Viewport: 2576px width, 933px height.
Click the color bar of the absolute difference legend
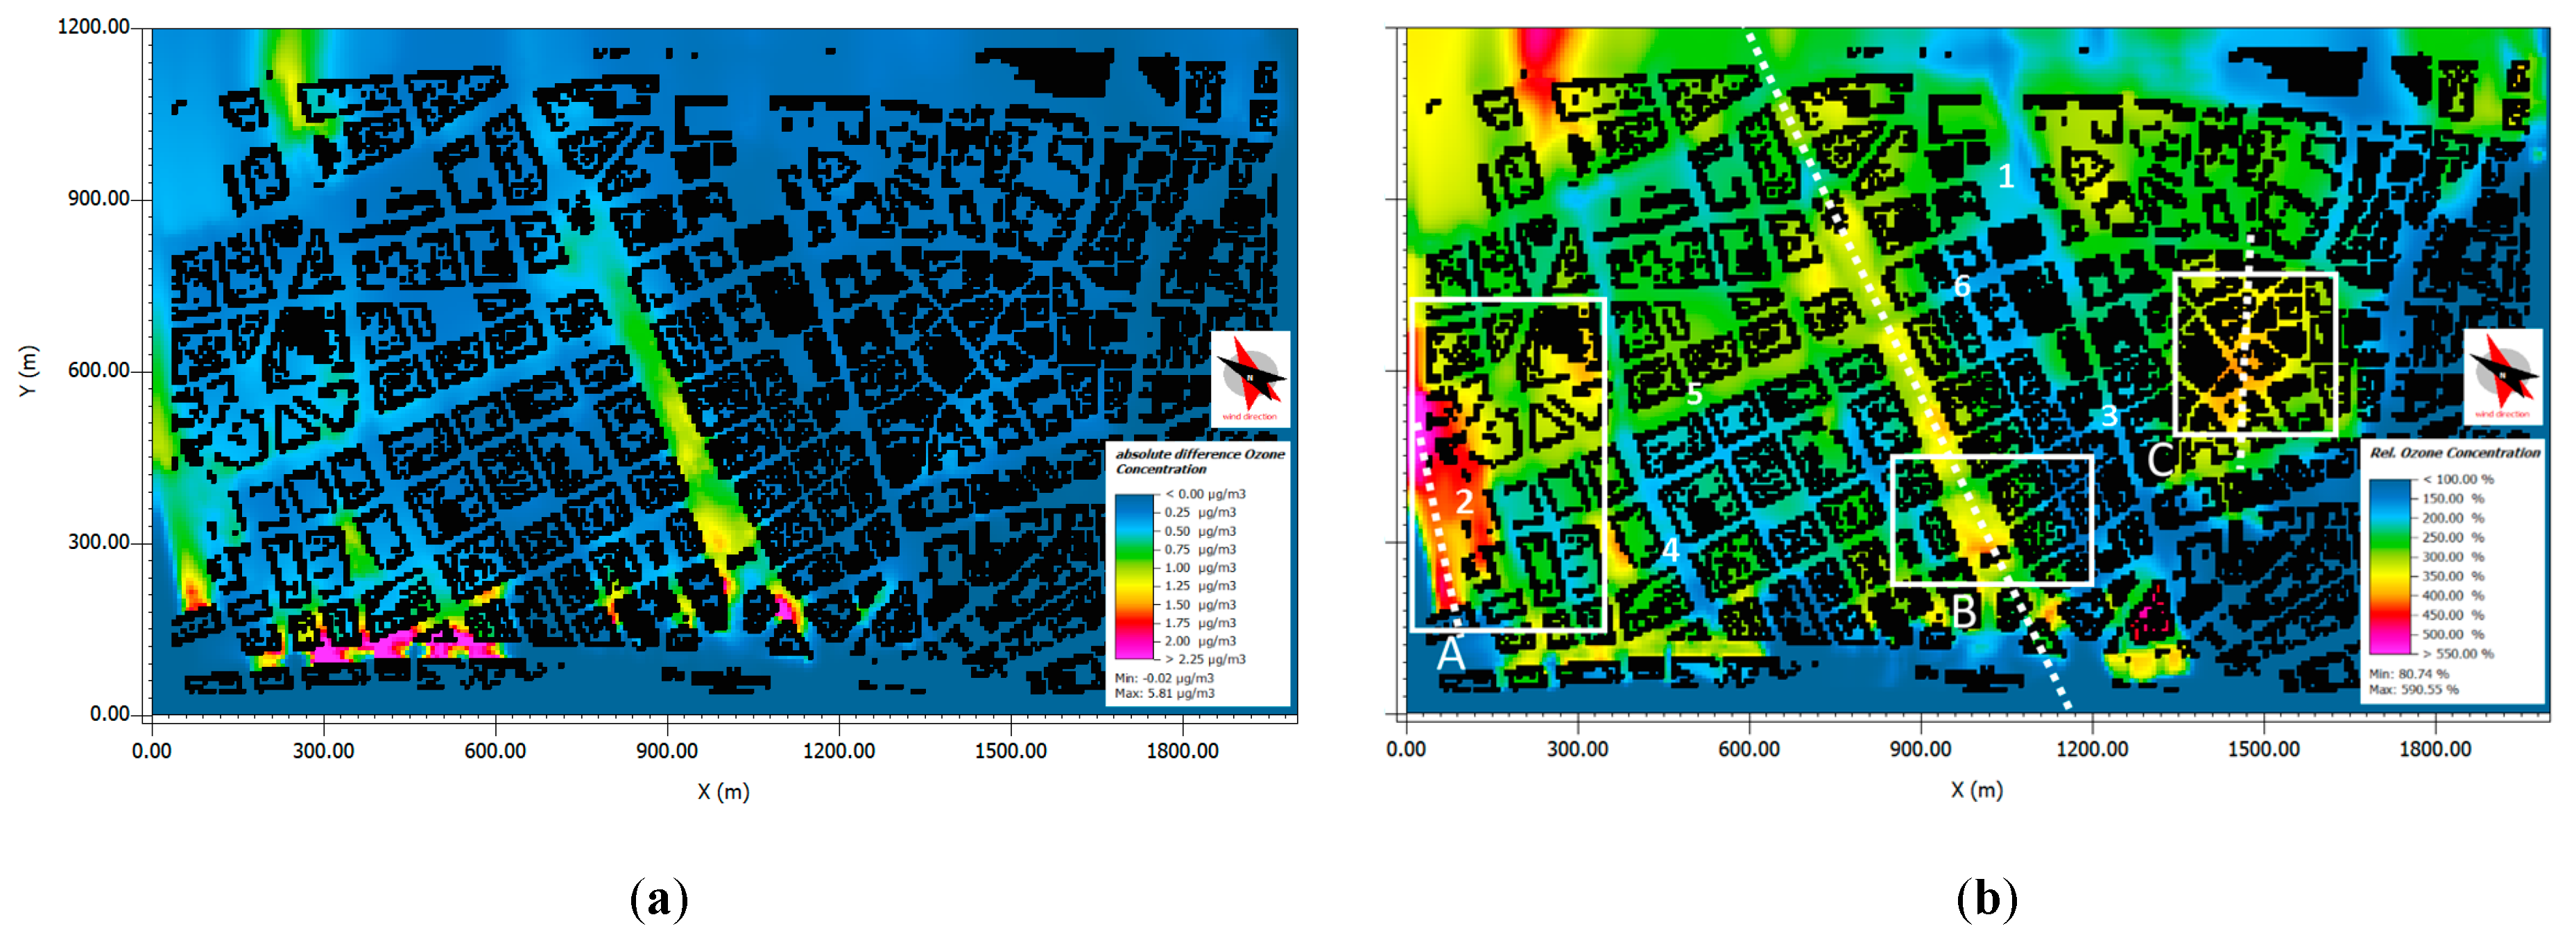tap(1134, 577)
